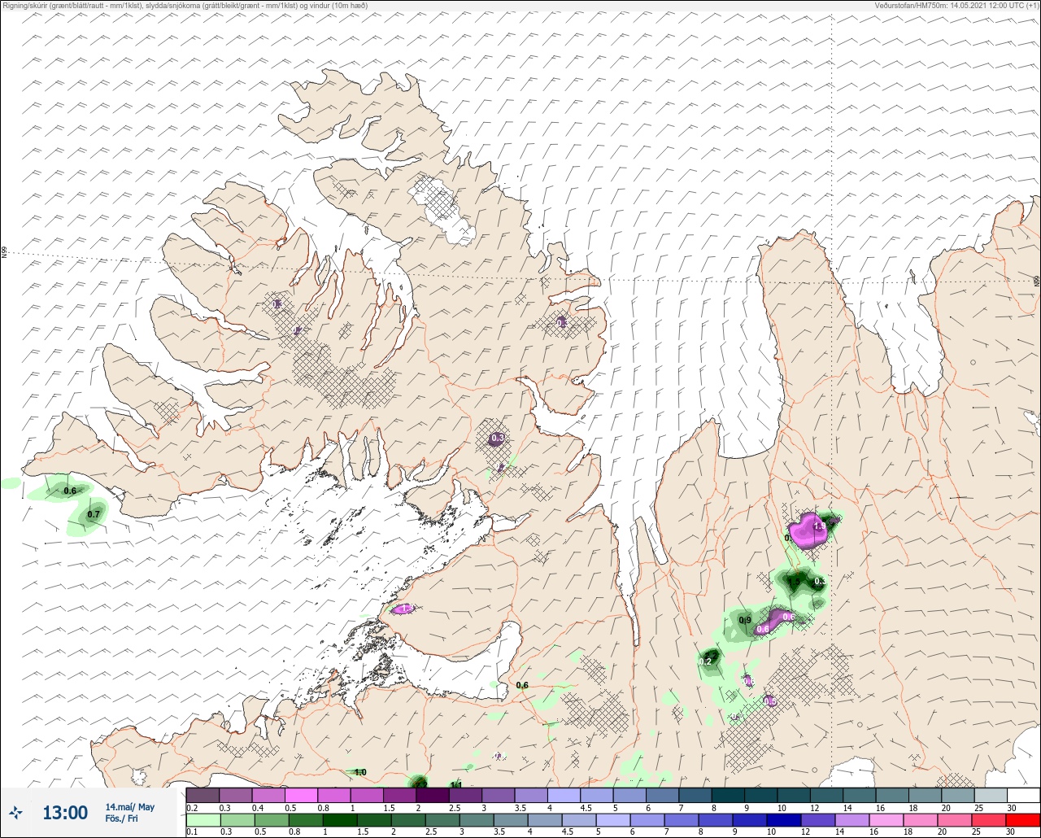Screen dimensions: 1041x838
Task: Select the pale green swatch starting at 0.1 in the rain legend
Action: coord(203,820)
